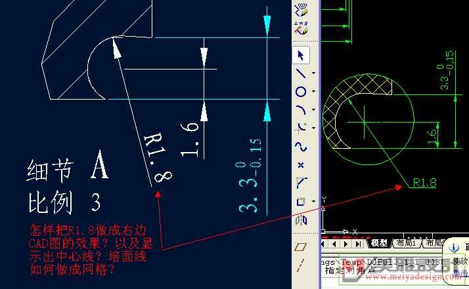Click the 指定对角点 command line prompt

351,271
